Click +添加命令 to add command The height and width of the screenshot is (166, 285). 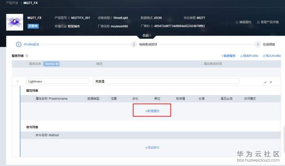152,147
